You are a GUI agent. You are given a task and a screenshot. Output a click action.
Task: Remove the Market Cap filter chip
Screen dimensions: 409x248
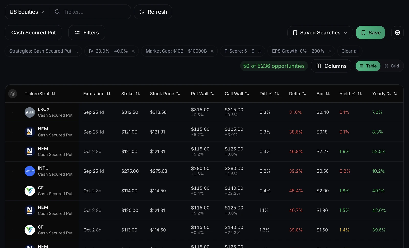tap(212, 51)
